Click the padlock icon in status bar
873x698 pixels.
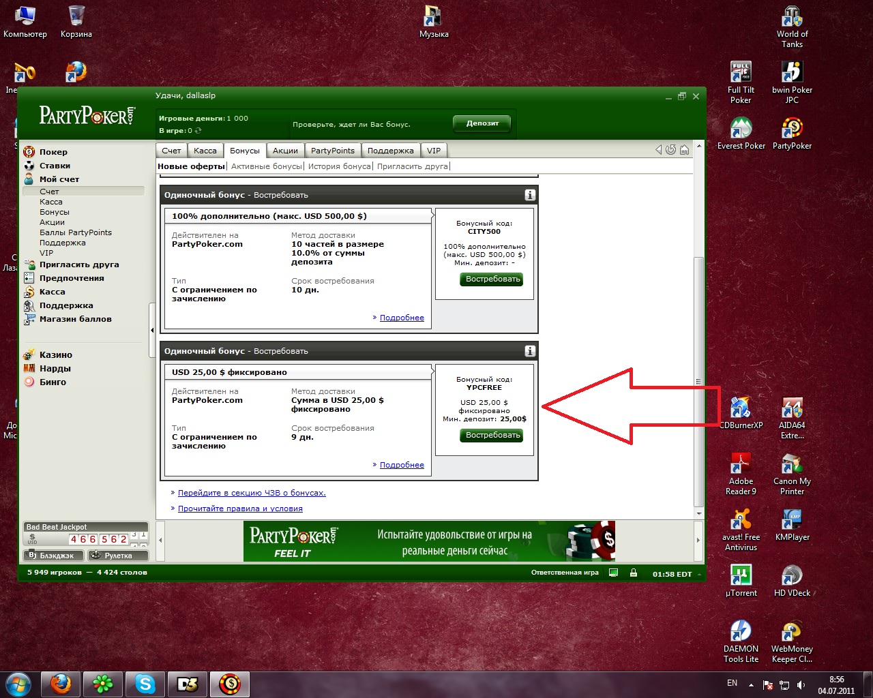coord(634,573)
